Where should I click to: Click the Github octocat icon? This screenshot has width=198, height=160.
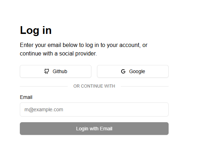coord(47,71)
